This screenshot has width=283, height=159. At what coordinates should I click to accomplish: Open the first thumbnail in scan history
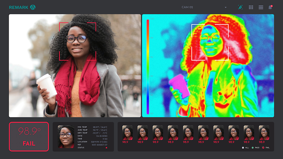click(127, 132)
